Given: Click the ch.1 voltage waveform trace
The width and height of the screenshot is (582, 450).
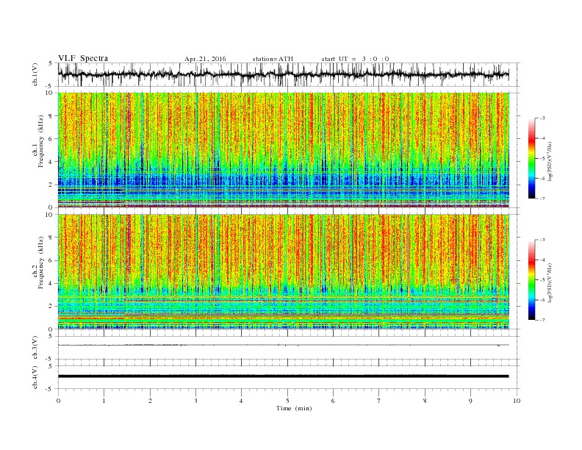Looking at the screenshot, I should (x=284, y=74).
